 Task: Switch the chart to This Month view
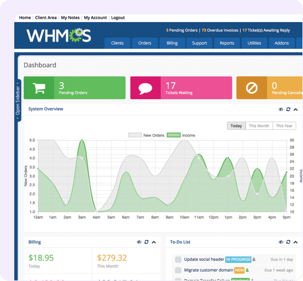coord(259,126)
